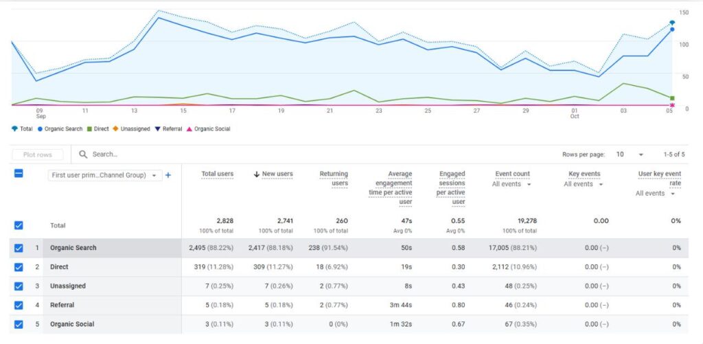Click into the Search text field
The image size is (703, 344).
point(206,154)
